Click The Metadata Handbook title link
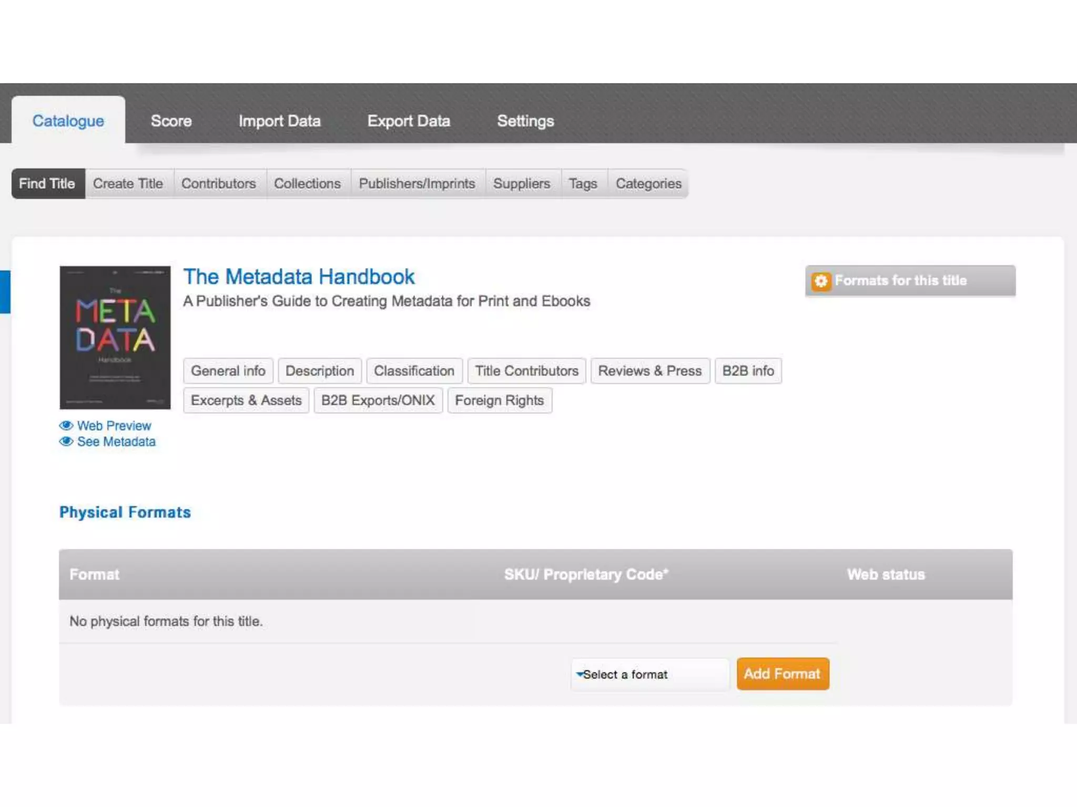 click(299, 277)
